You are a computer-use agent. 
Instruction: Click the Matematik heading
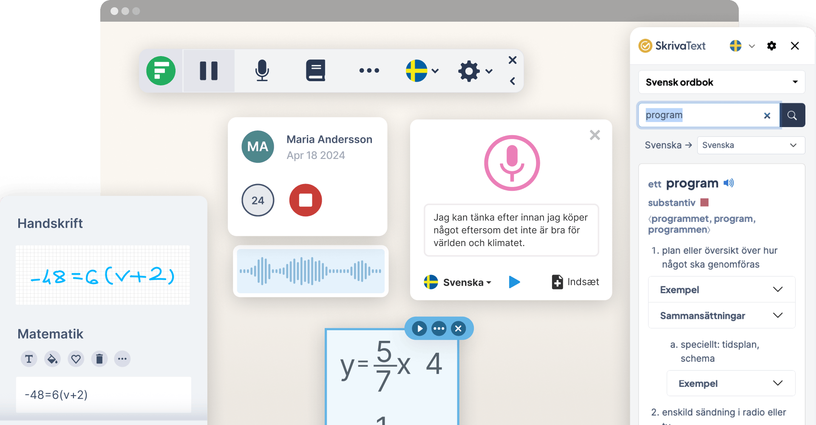[x=50, y=334]
